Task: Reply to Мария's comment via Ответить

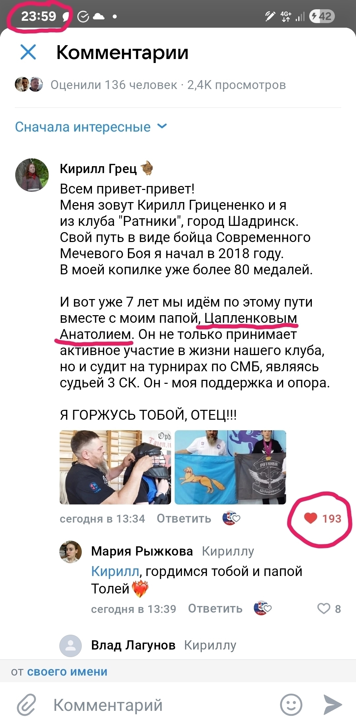Action: click(215, 609)
